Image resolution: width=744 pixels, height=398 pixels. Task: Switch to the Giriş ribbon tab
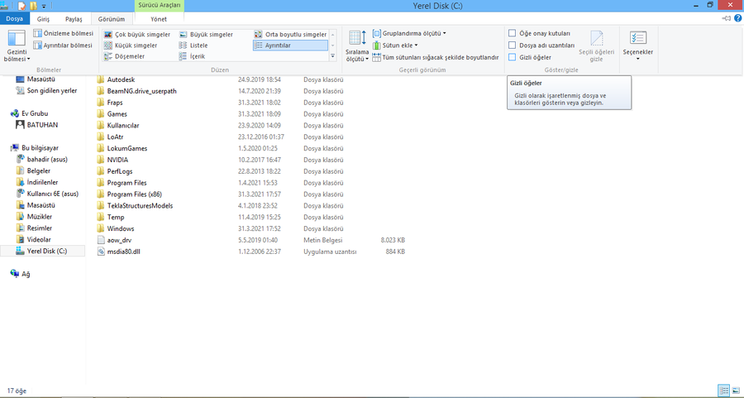pyautogui.click(x=43, y=19)
